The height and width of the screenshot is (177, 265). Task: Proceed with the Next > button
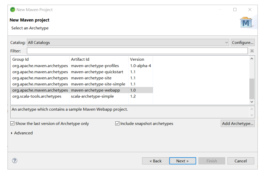[183, 161]
